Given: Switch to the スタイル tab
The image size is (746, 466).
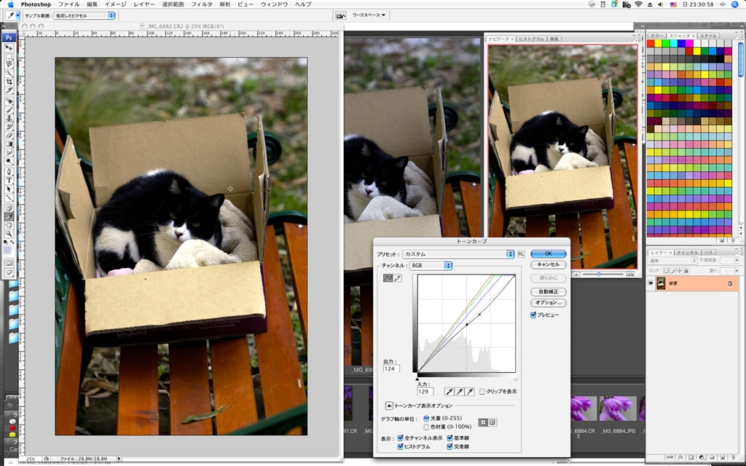Looking at the screenshot, I should pyautogui.click(x=708, y=36).
